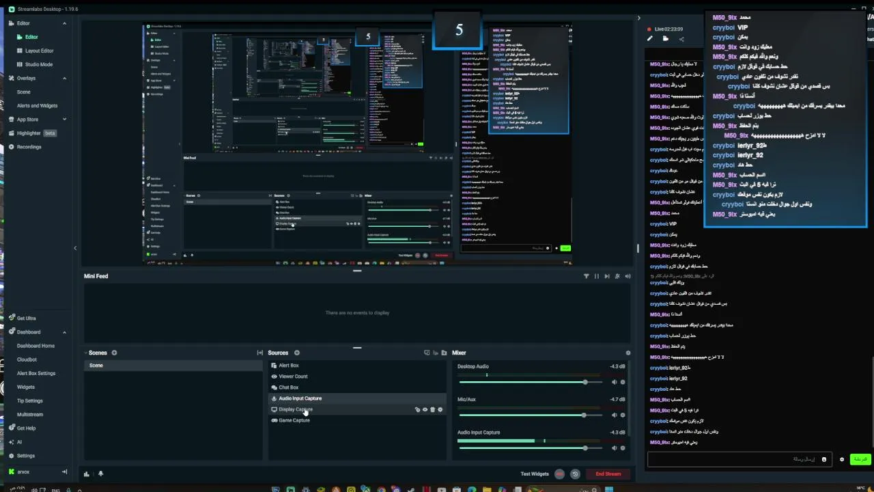
Task: Click the replay buffer icon
Action: click(575, 474)
